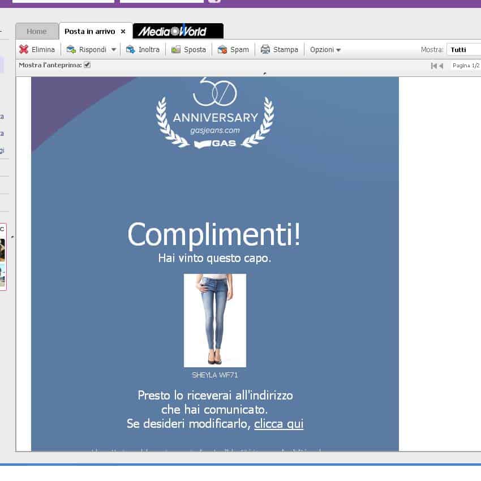
Task: Click the Rispondi reply envelope icon
Action: [71, 50]
